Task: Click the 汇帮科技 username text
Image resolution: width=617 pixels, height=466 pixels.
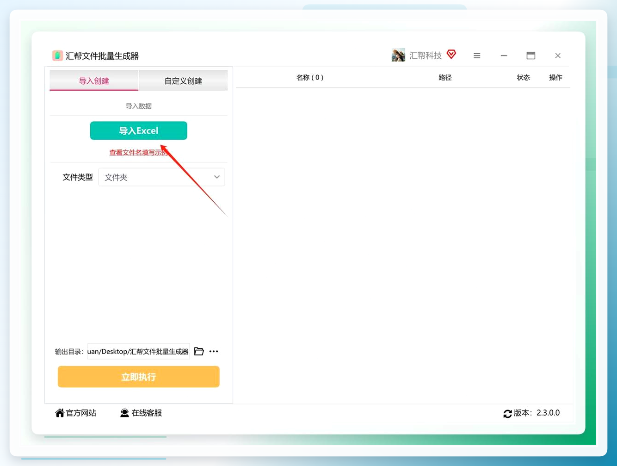Action: point(426,56)
